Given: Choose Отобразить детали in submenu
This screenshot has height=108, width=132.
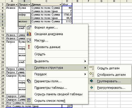Looking at the screenshot, I should coord(110,75).
